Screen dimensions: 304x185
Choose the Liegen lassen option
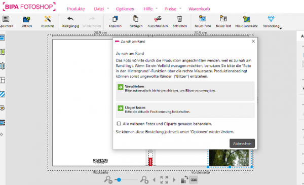[185, 110]
